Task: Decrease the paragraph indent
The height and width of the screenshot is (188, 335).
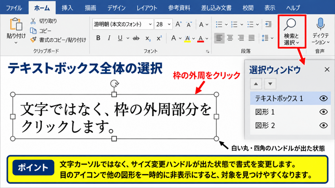Action: [x=268, y=24]
